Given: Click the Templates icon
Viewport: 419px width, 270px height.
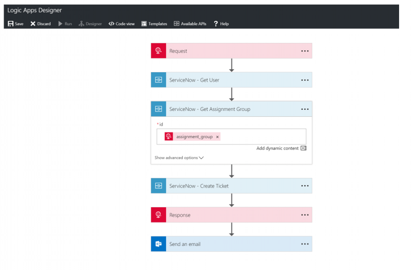Looking at the screenshot, I should pos(144,24).
